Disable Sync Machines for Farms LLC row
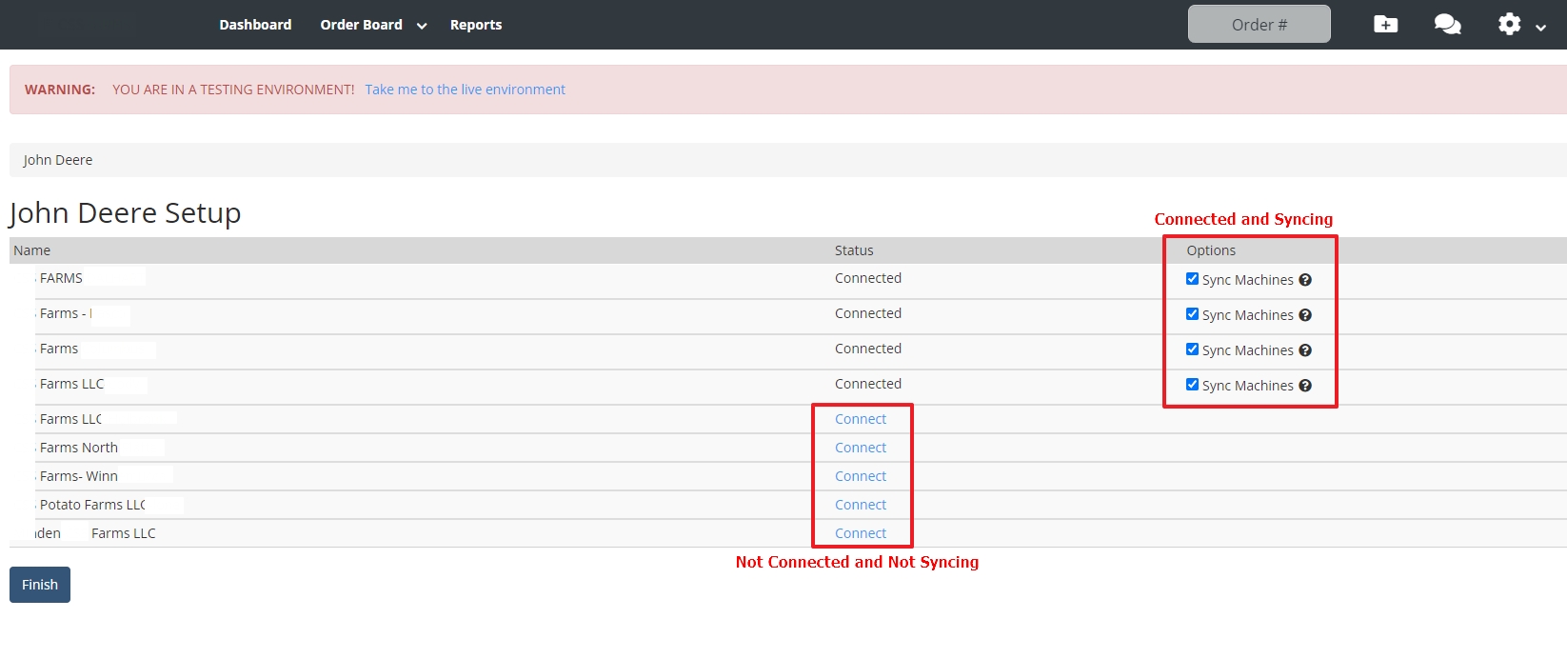 (1192, 385)
